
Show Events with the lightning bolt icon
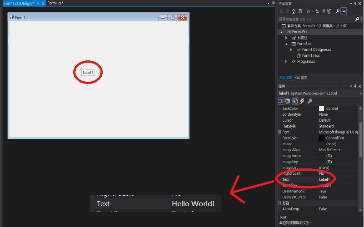coord(302,101)
